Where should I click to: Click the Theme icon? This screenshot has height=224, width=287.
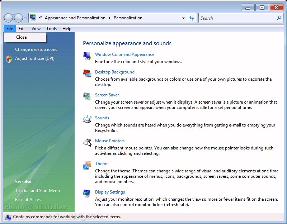click(x=87, y=165)
